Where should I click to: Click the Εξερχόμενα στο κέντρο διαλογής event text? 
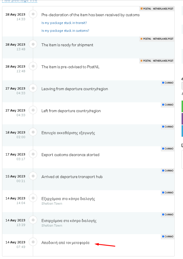point(68,199)
